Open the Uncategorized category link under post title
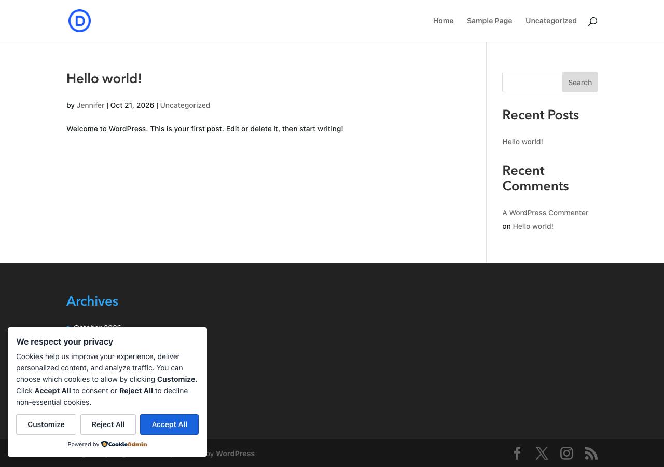 [185, 105]
